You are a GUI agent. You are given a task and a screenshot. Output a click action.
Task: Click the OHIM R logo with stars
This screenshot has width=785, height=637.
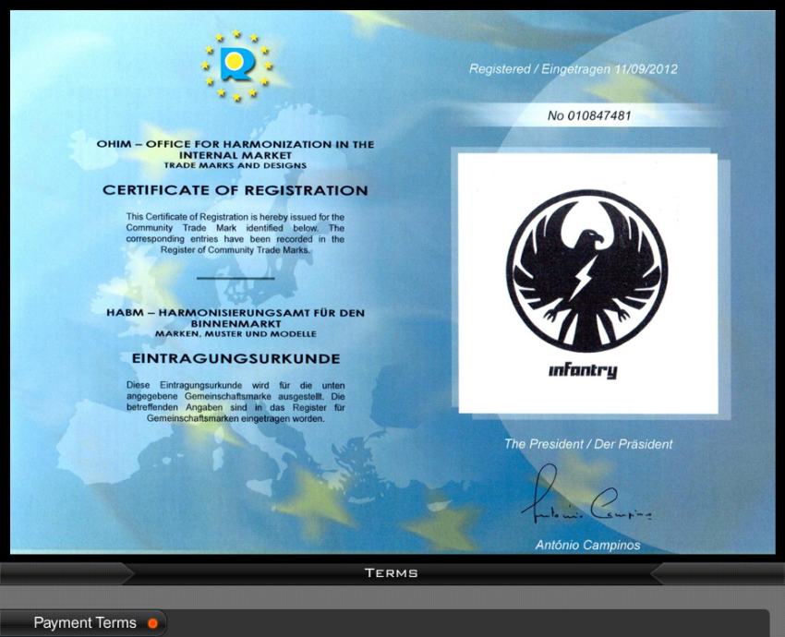click(236, 66)
